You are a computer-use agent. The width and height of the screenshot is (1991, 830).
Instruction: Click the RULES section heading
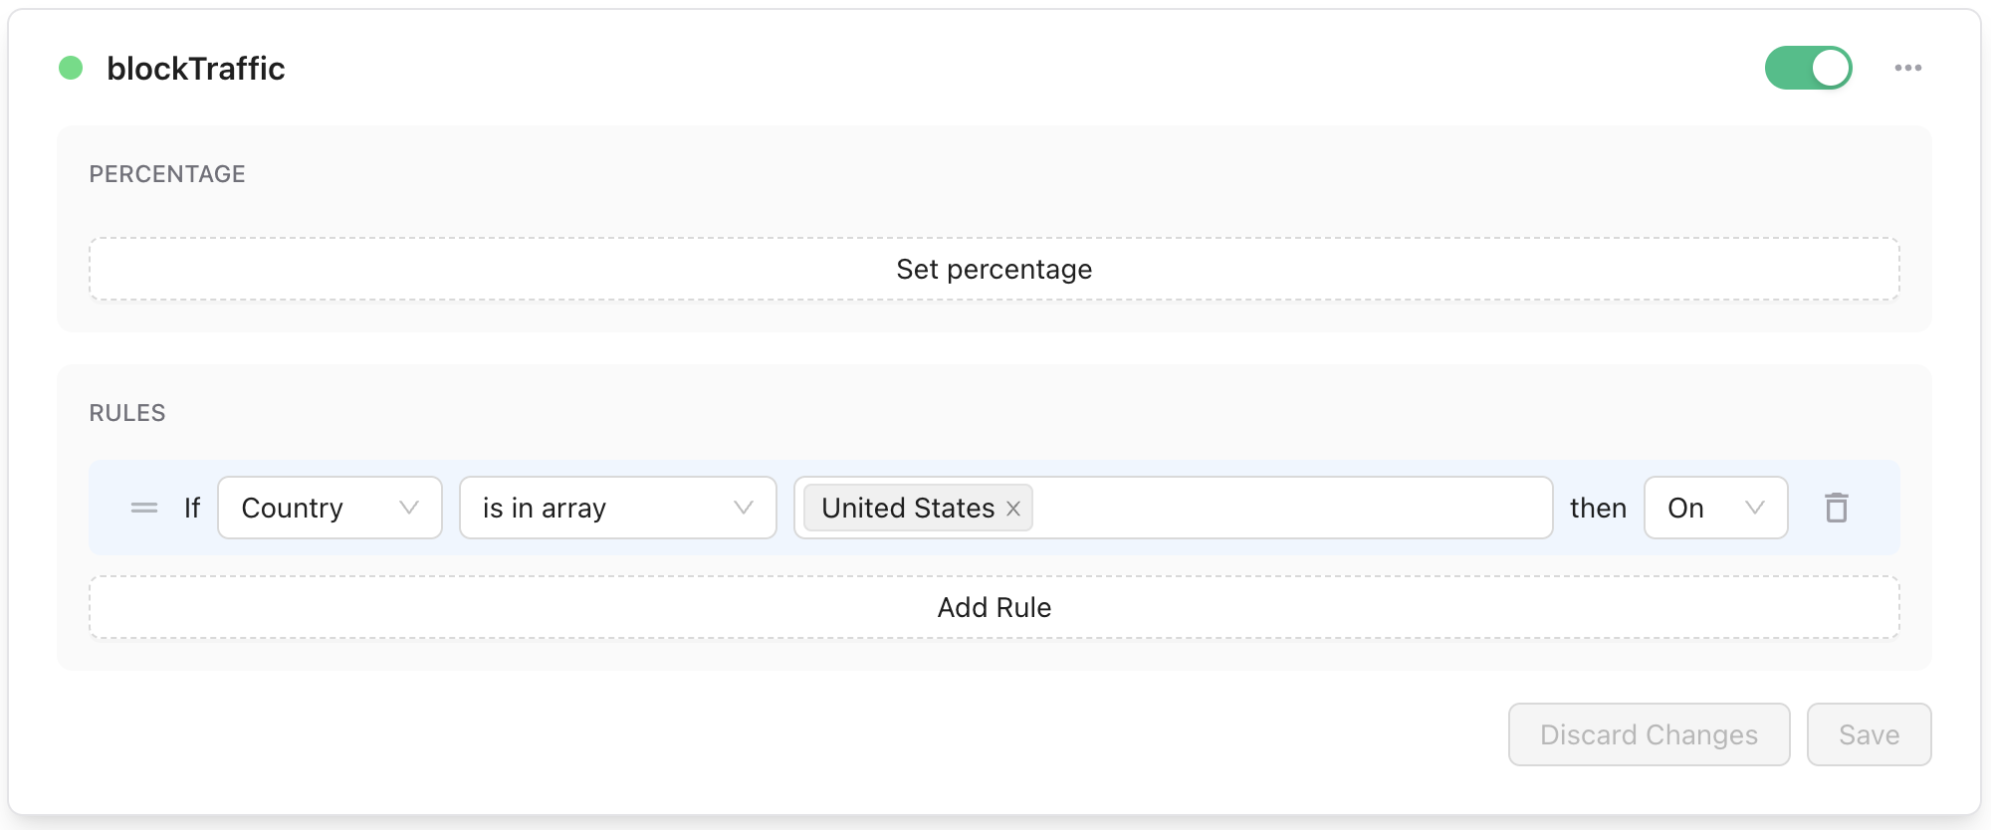click(127, 413)
